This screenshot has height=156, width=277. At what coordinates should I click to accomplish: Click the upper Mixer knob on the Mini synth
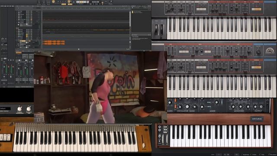tap(216, 102)
